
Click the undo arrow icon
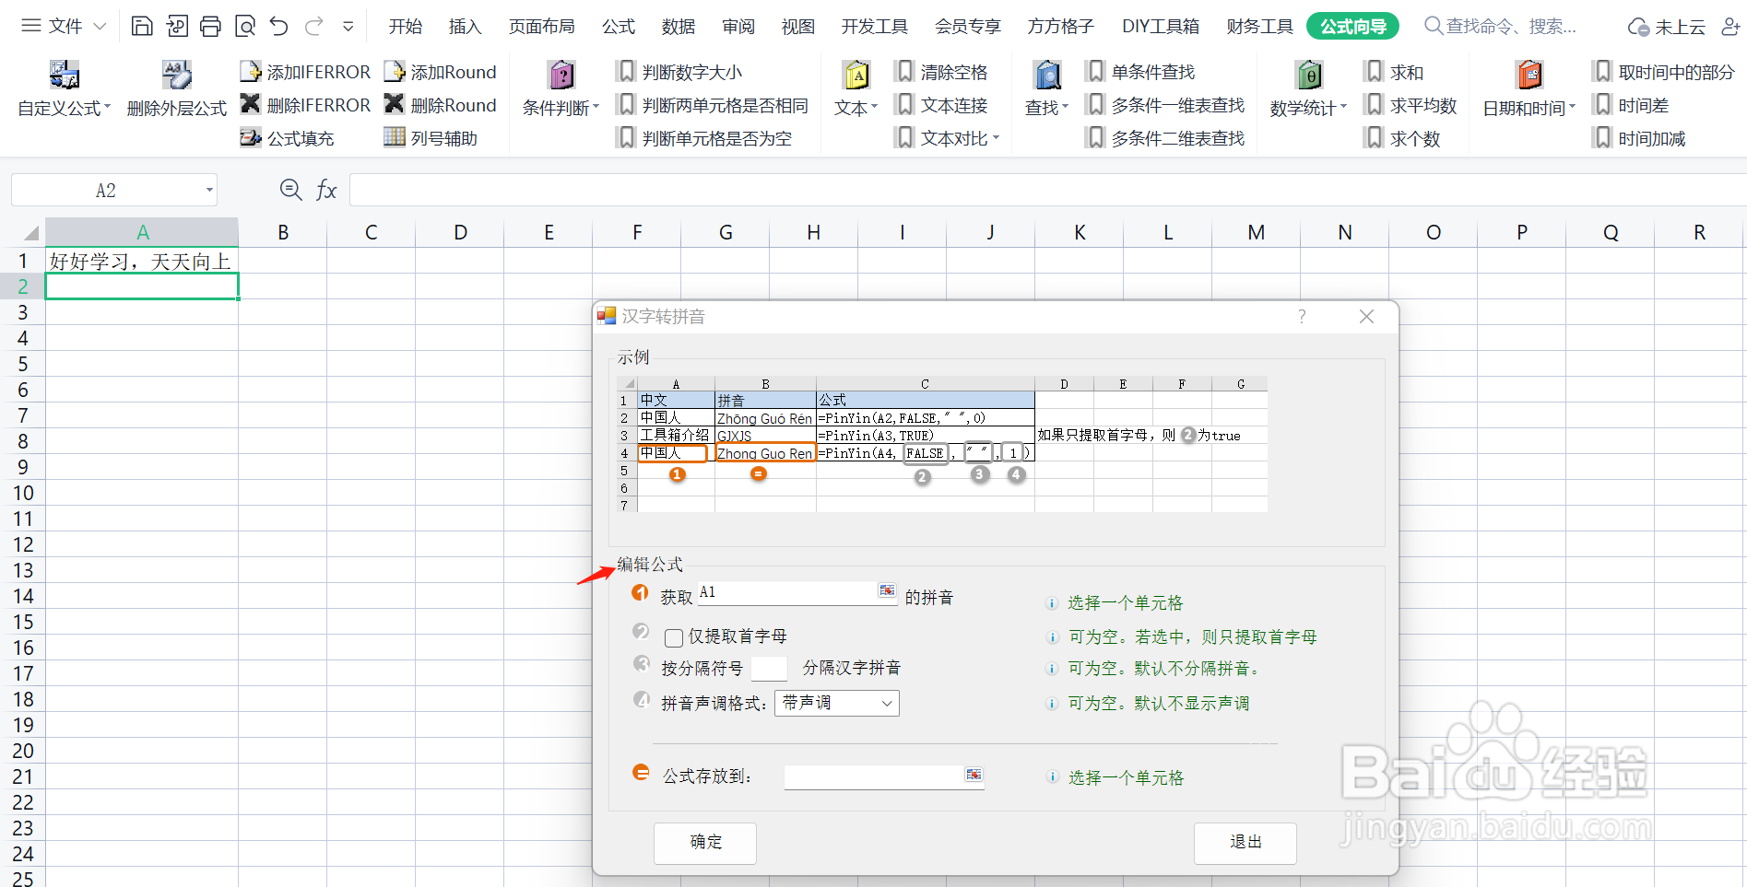click(278, 26)
